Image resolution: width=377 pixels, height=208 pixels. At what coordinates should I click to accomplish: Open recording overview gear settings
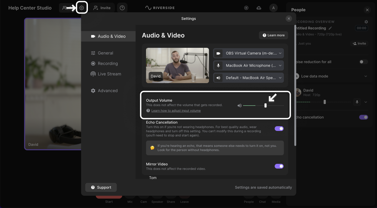[366, 22]
